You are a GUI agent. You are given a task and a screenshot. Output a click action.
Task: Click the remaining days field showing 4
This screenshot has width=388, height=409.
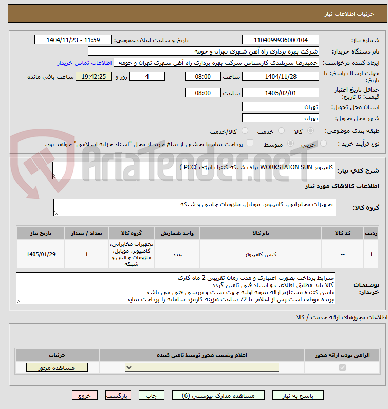click(147, 76)
